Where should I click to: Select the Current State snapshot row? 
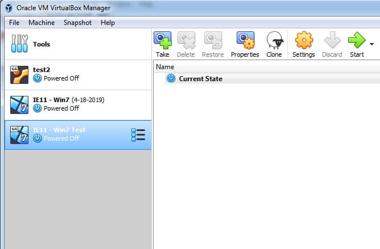(272, 79)
